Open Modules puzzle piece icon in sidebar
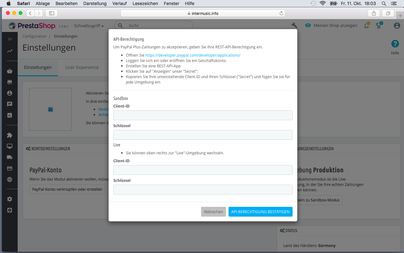This screenshot has width=404, height=253. [10, 135]
